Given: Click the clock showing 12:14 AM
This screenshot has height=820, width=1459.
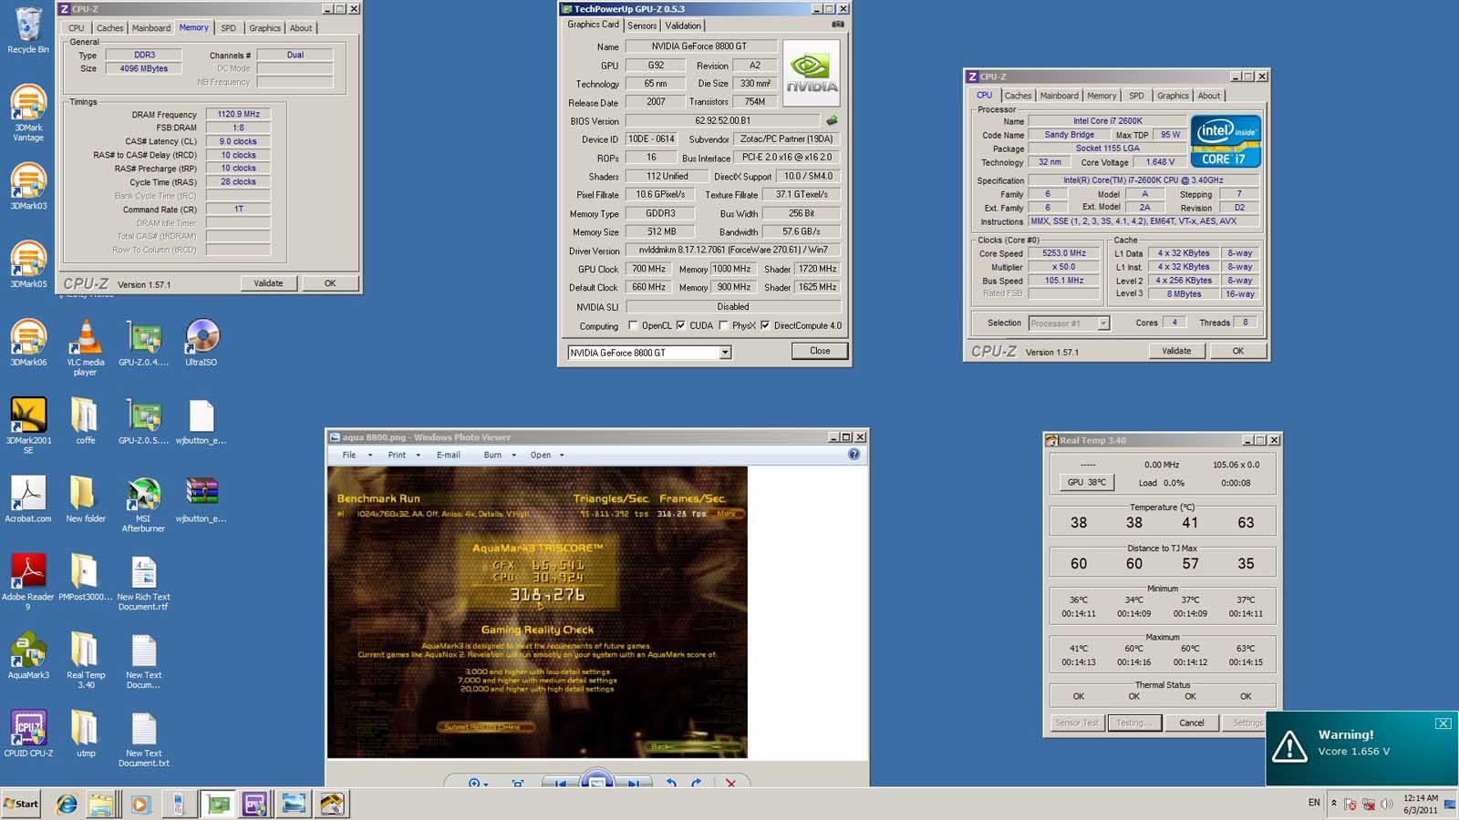Looking at the screenshot, I should 1421,798.
